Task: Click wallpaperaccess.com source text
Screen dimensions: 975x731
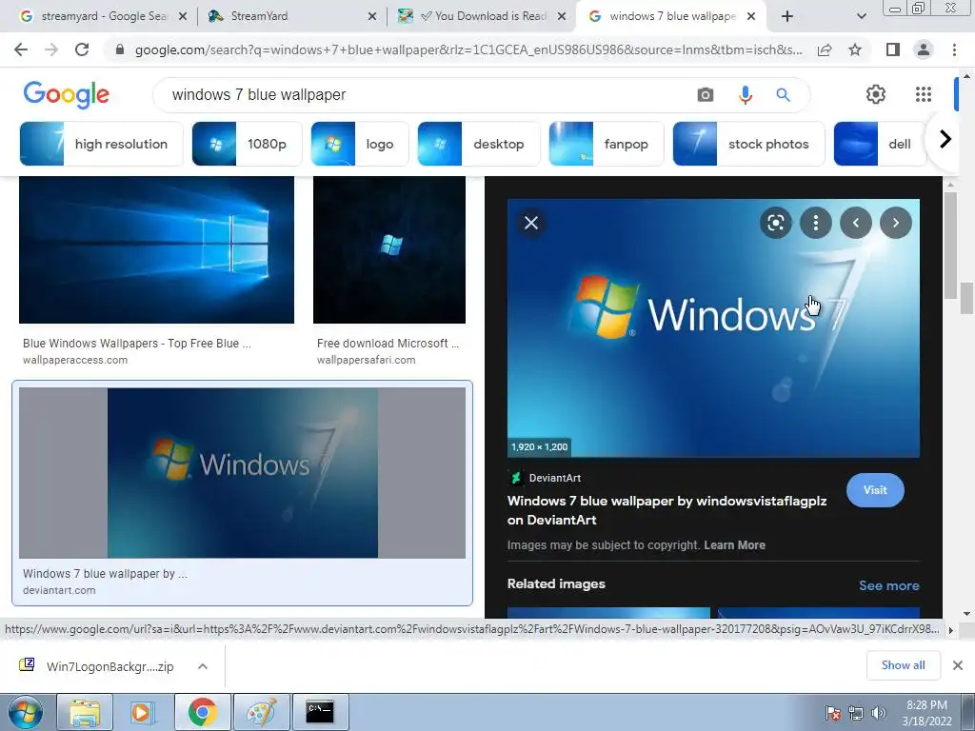Action: [75, 360]
